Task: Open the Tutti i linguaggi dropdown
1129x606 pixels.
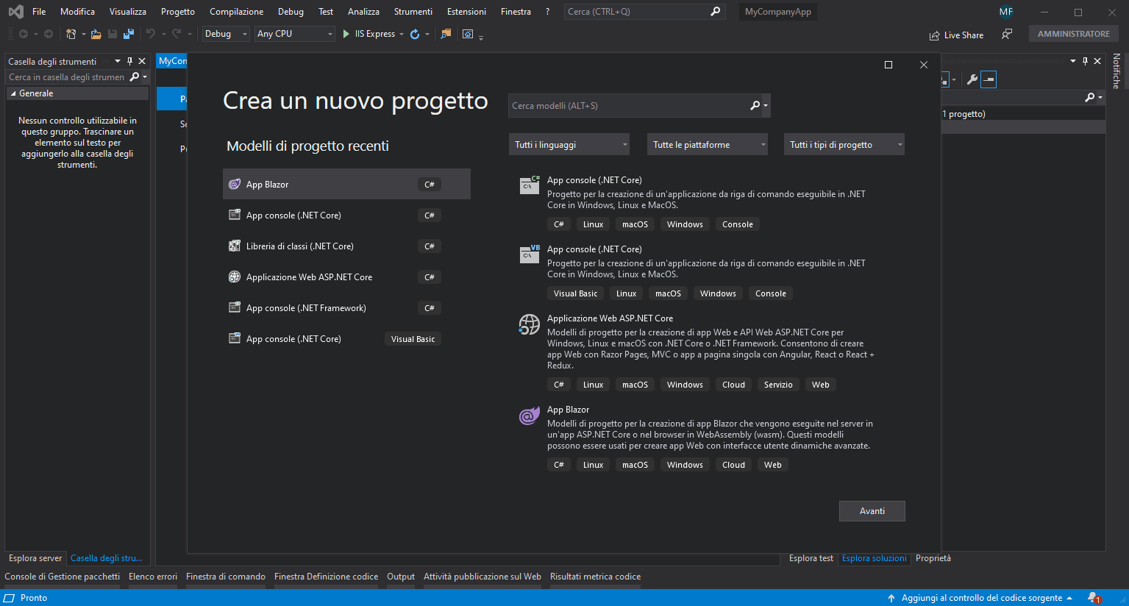Action: [x=569, y=145]
